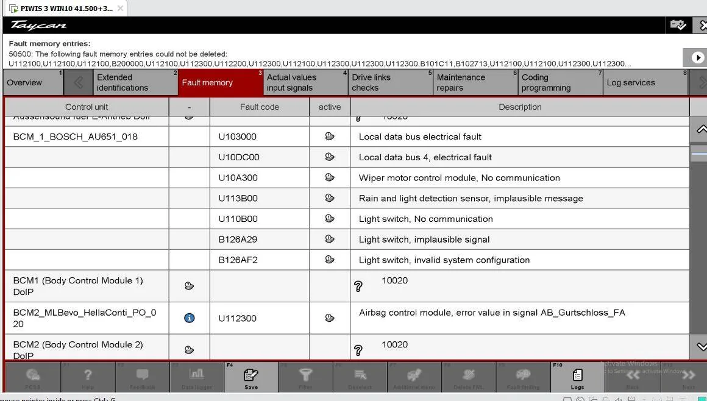707x401 pixels.
Task: Click the Delete FML button
Action: (x=469, y=377)
